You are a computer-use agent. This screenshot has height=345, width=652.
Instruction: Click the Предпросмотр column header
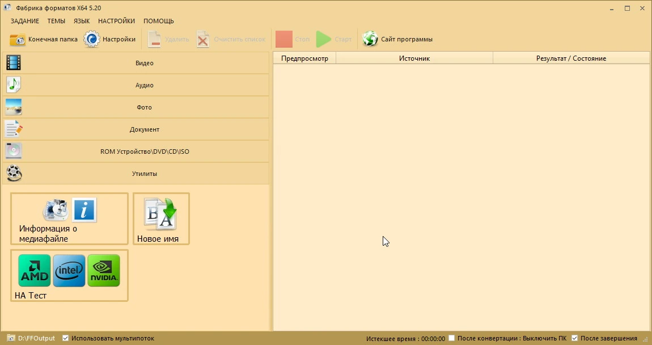304,58
